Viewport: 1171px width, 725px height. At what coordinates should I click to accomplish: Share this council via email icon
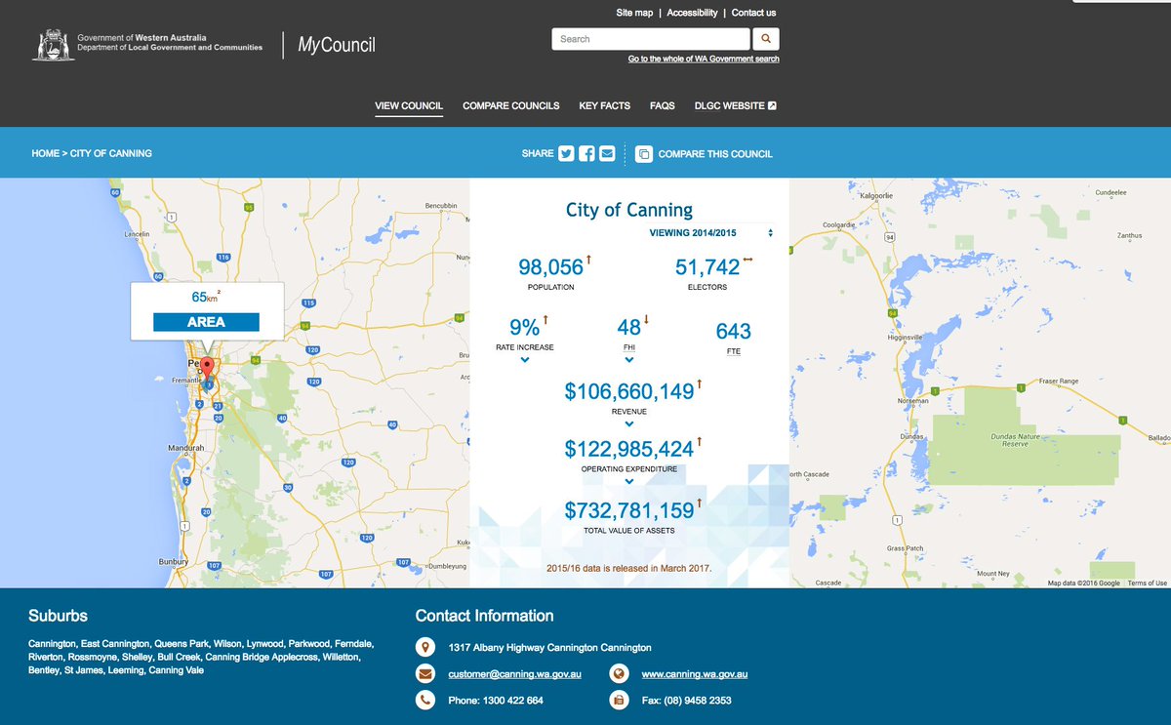606,153
